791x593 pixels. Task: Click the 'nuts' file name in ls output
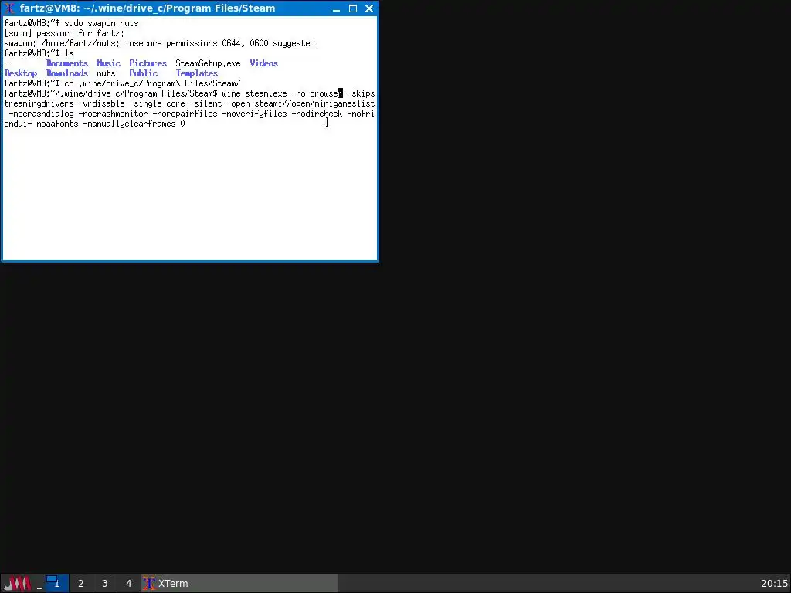pos(106,73)
